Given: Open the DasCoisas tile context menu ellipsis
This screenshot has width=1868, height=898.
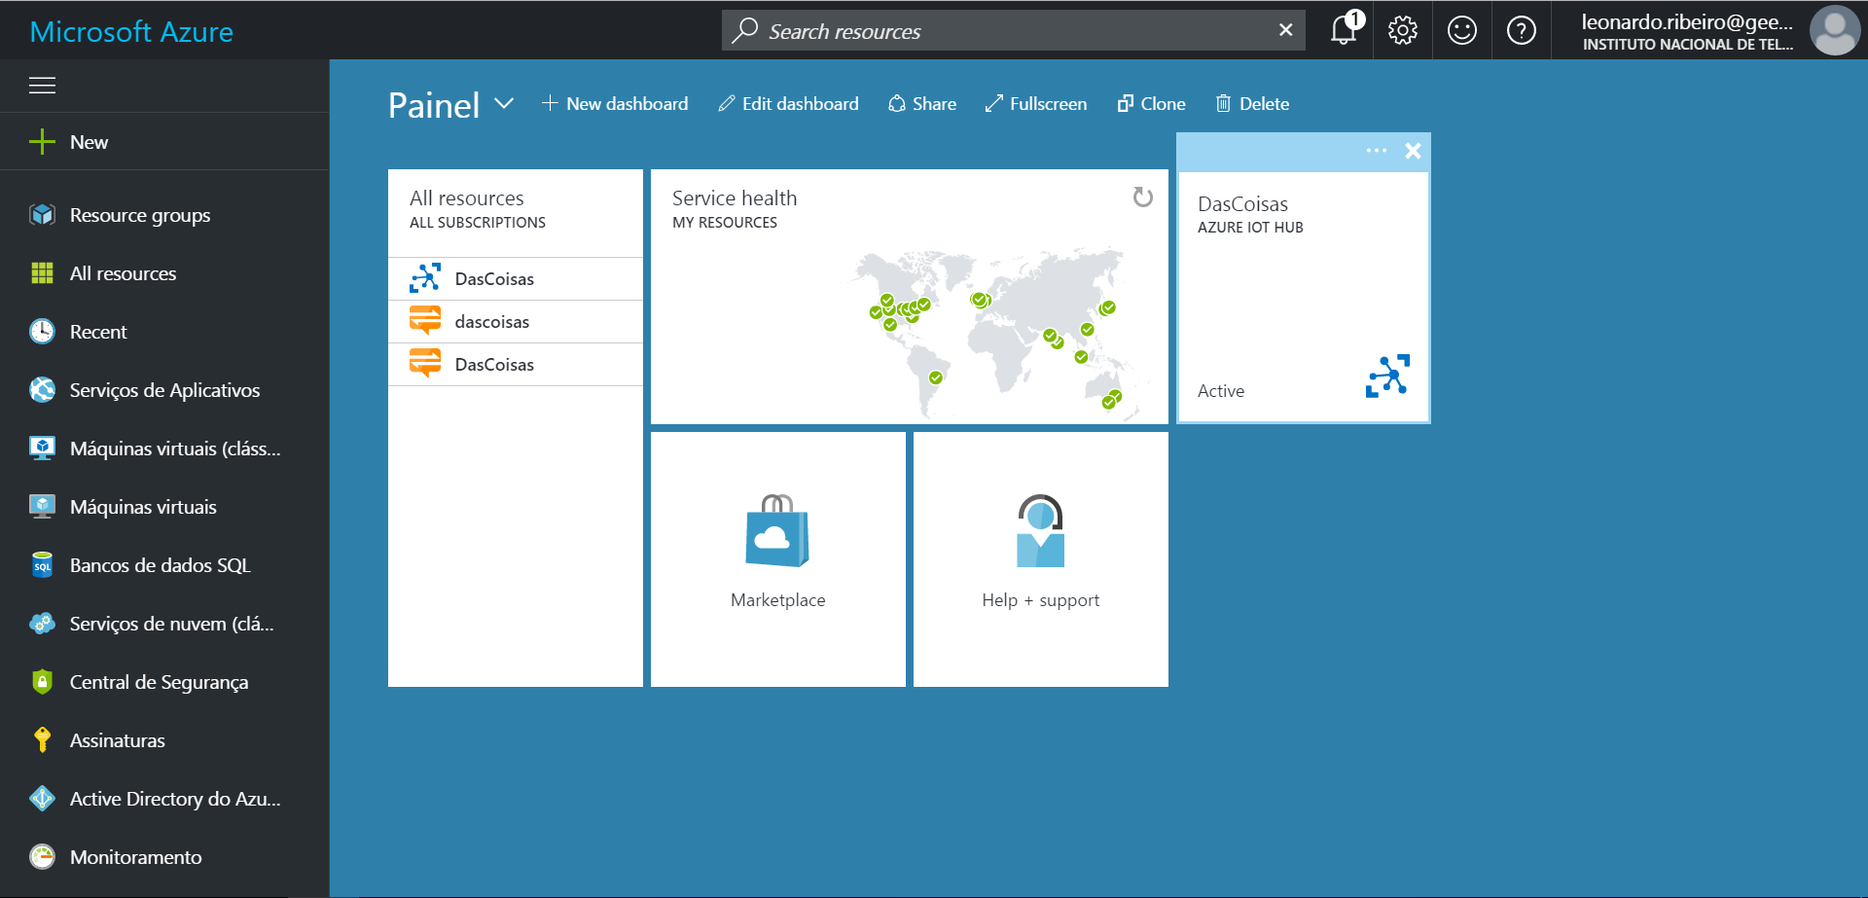Looking at the screenshot, I should 1376,151.
